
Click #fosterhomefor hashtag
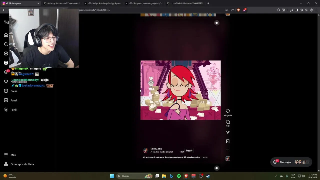tap(192, 157)
